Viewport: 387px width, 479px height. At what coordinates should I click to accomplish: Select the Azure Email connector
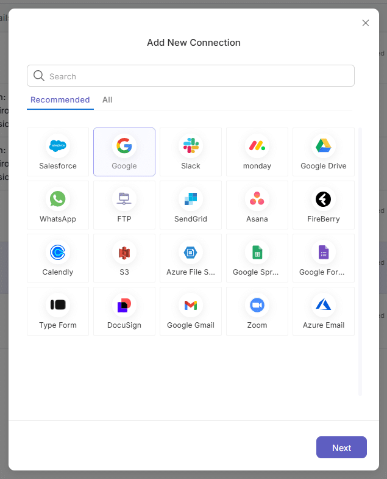(324, 311)
